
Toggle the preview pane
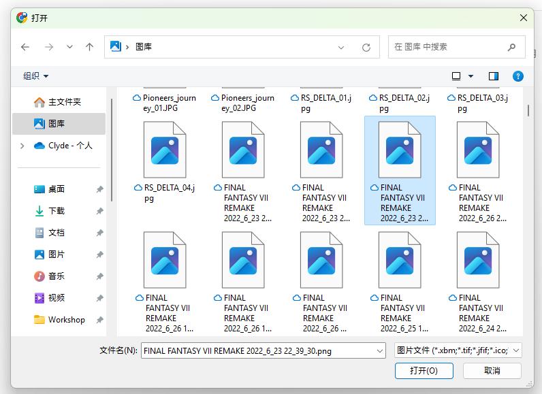493,76
